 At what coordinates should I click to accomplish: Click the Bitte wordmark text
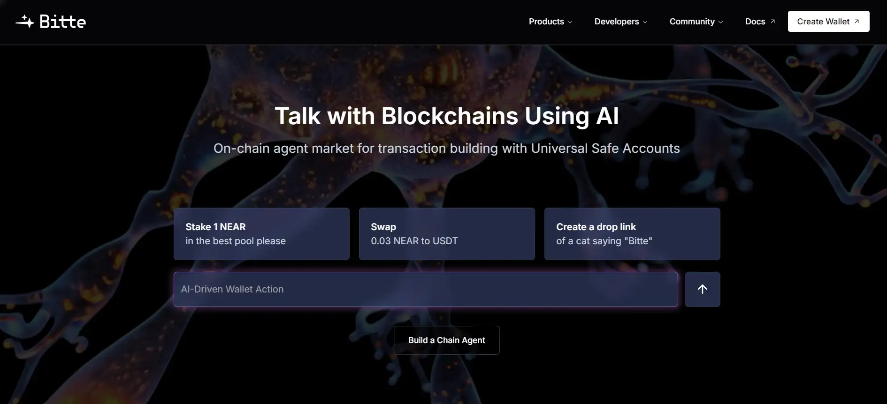[62, 22]
